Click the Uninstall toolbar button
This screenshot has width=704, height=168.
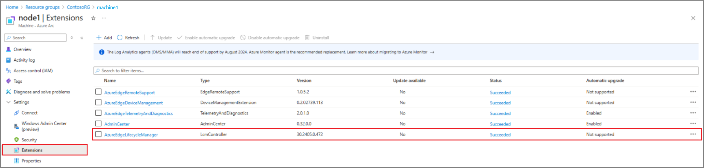[317, 38]
